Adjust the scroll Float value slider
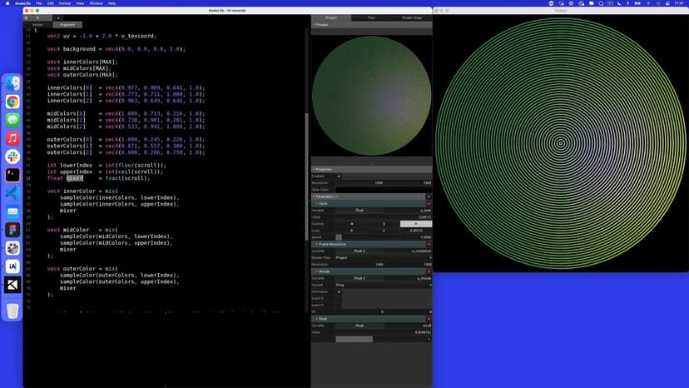Viewport: 689px width, 388px height. 354,339
